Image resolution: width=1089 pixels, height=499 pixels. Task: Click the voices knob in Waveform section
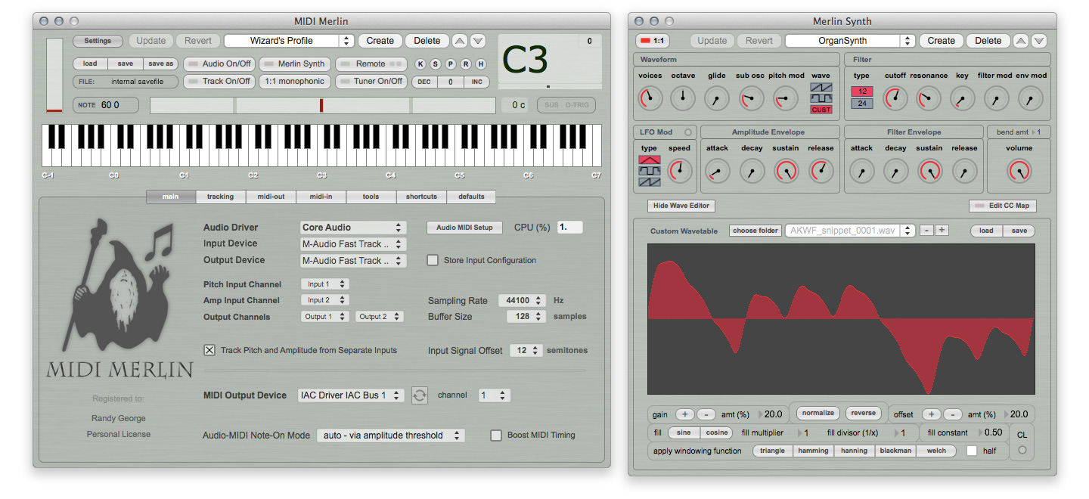650,98
